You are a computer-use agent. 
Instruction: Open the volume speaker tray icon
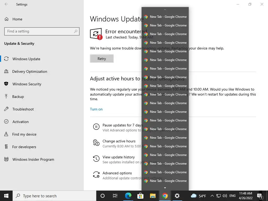(x=225, y=196)
